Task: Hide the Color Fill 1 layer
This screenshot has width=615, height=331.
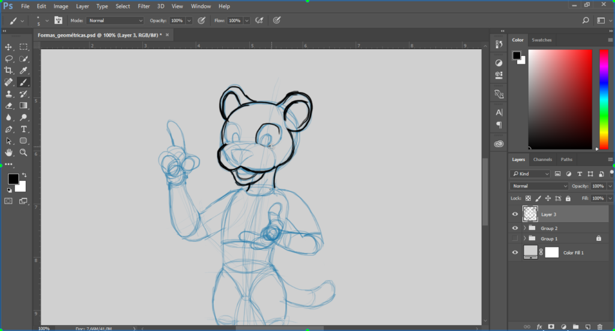Action: (515, 252)
